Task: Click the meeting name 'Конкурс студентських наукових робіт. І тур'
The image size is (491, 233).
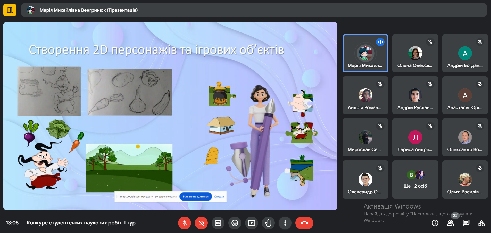Action: click(81, 223)
